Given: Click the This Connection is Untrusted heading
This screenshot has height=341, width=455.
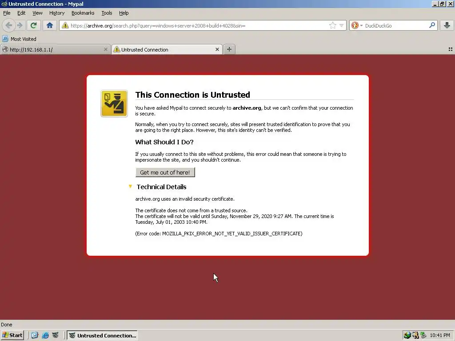Looking at the screenshot, I should [x=193, y=95].
